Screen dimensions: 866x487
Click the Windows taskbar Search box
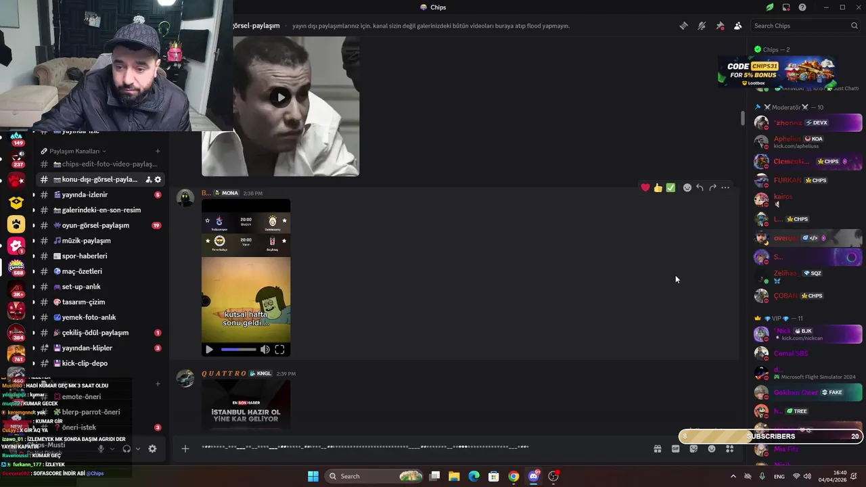pyautogui.click(x=375, y=476)
